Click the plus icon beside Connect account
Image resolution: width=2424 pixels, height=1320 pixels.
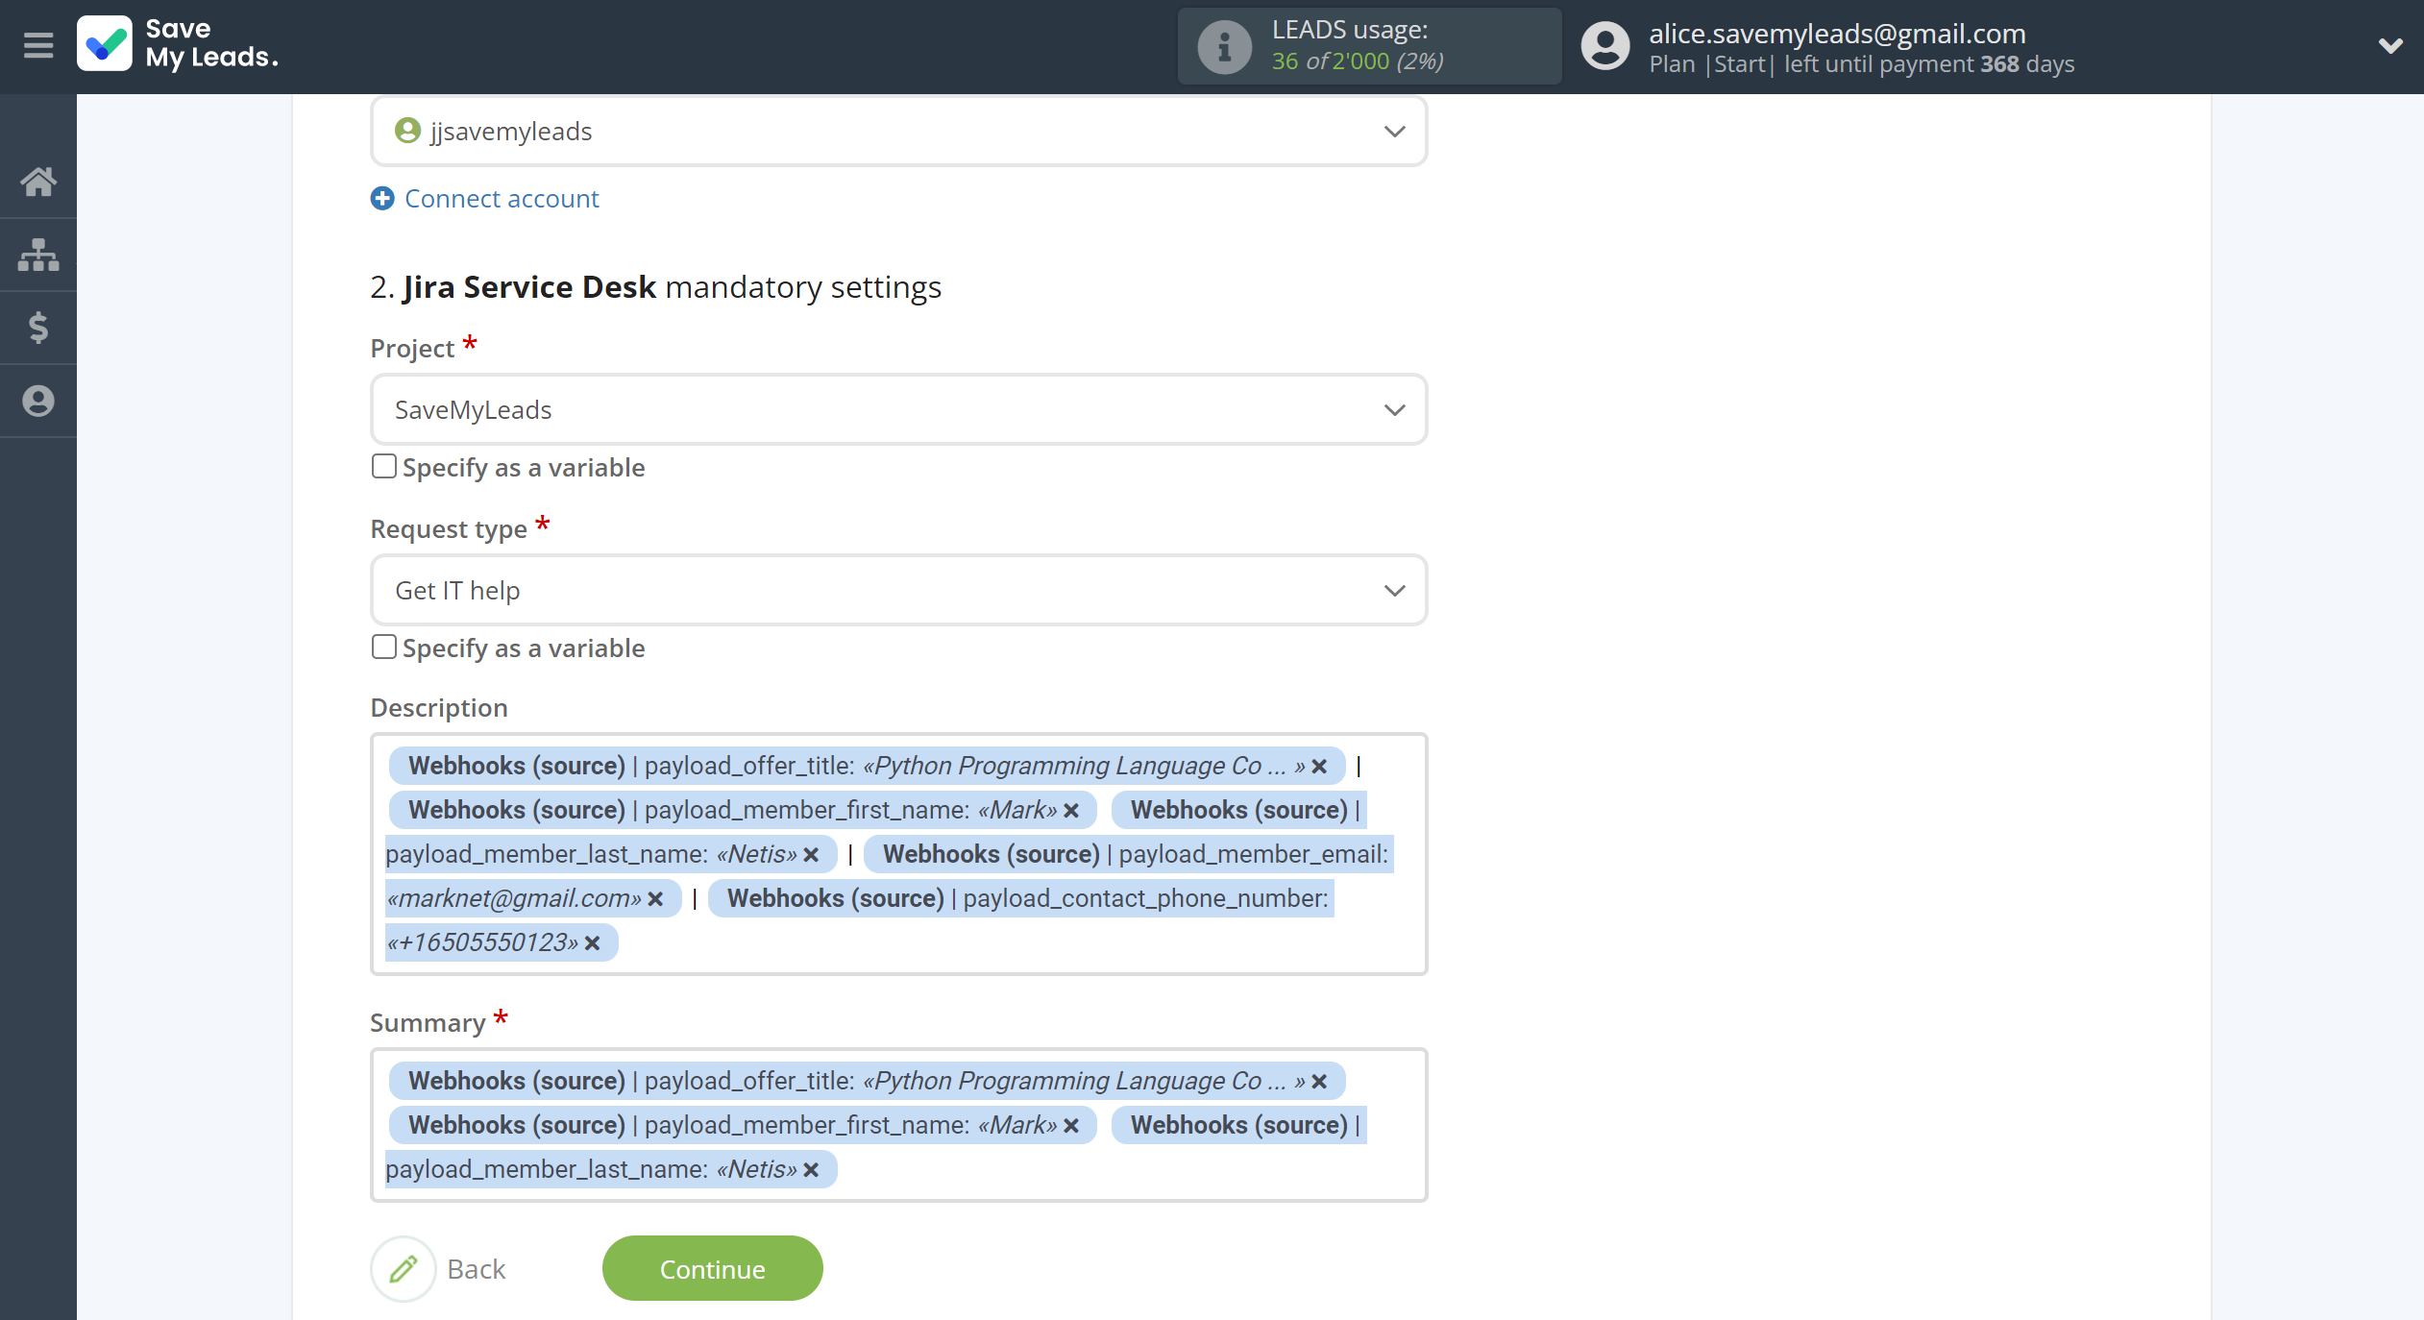coord(382,198)
